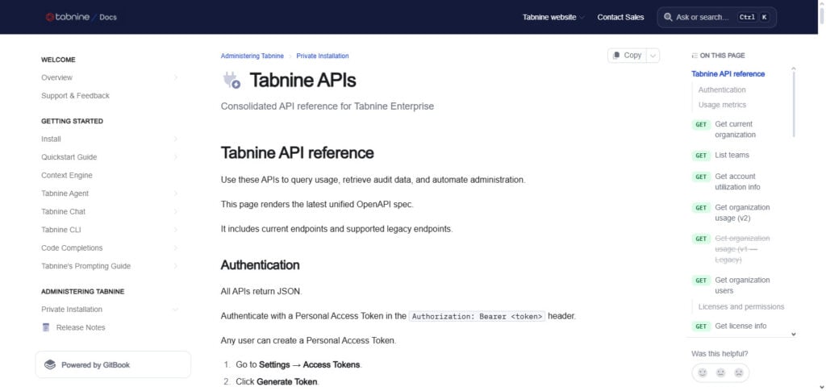Jump to Get account utilization info
This screenshot has height=391, width=826.
point(737,181)
